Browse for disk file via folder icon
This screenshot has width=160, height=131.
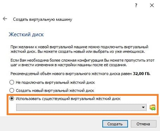point(153,107)
